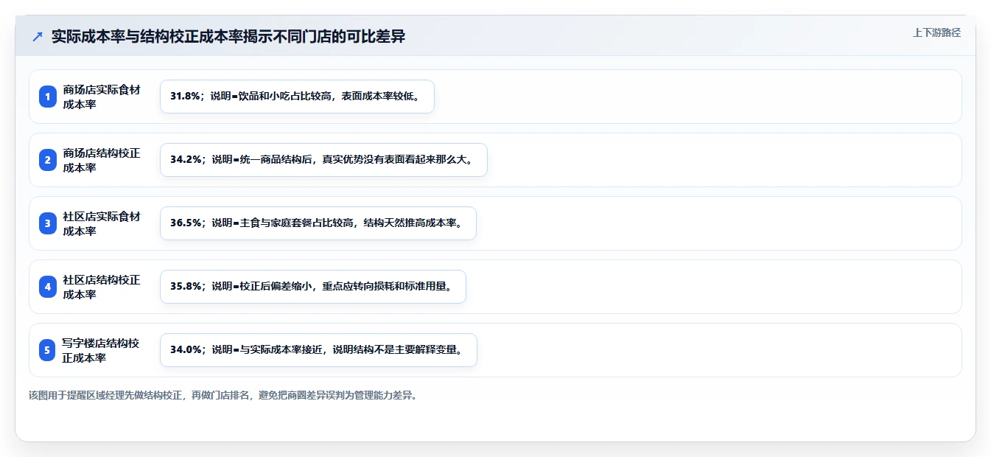Viewport: 991px width, 457px height.
Task: Open the 35.8% description box
Action: (313, 287)
